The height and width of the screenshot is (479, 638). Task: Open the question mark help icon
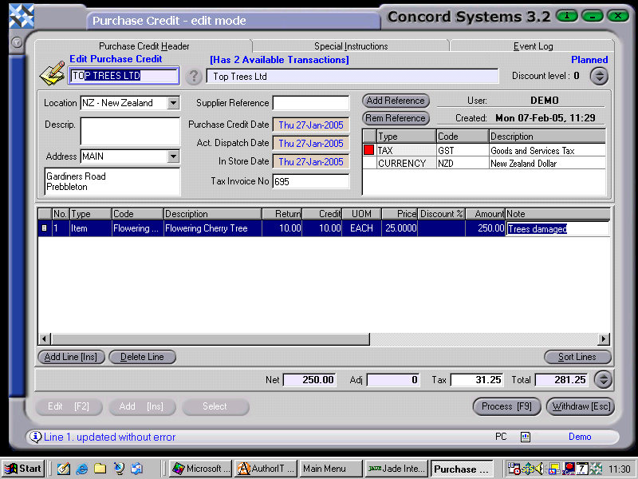194,77
